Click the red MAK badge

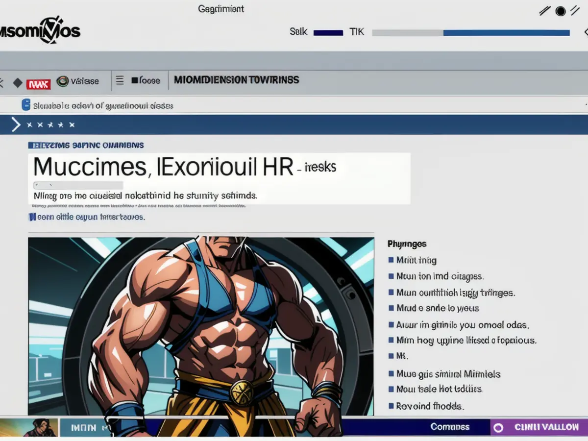point(38,84)
